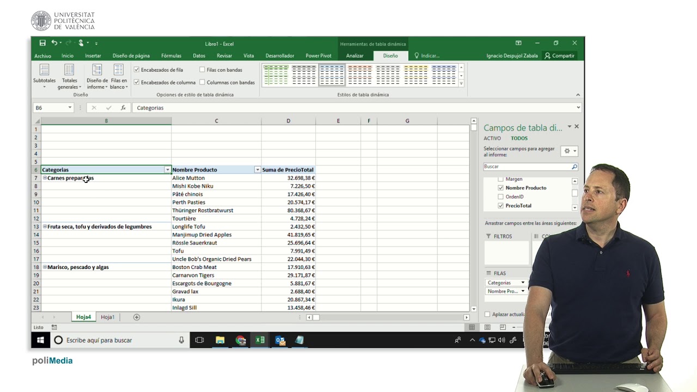
Task: Undo the last action
Action: tap(54, 43)
